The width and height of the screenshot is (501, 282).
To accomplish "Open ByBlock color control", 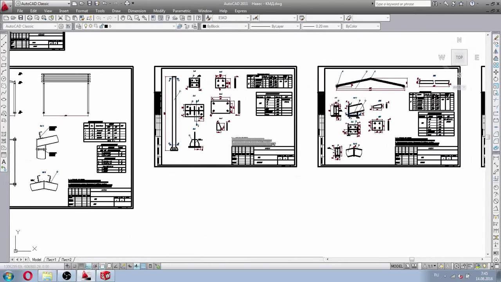I will 225,26.
